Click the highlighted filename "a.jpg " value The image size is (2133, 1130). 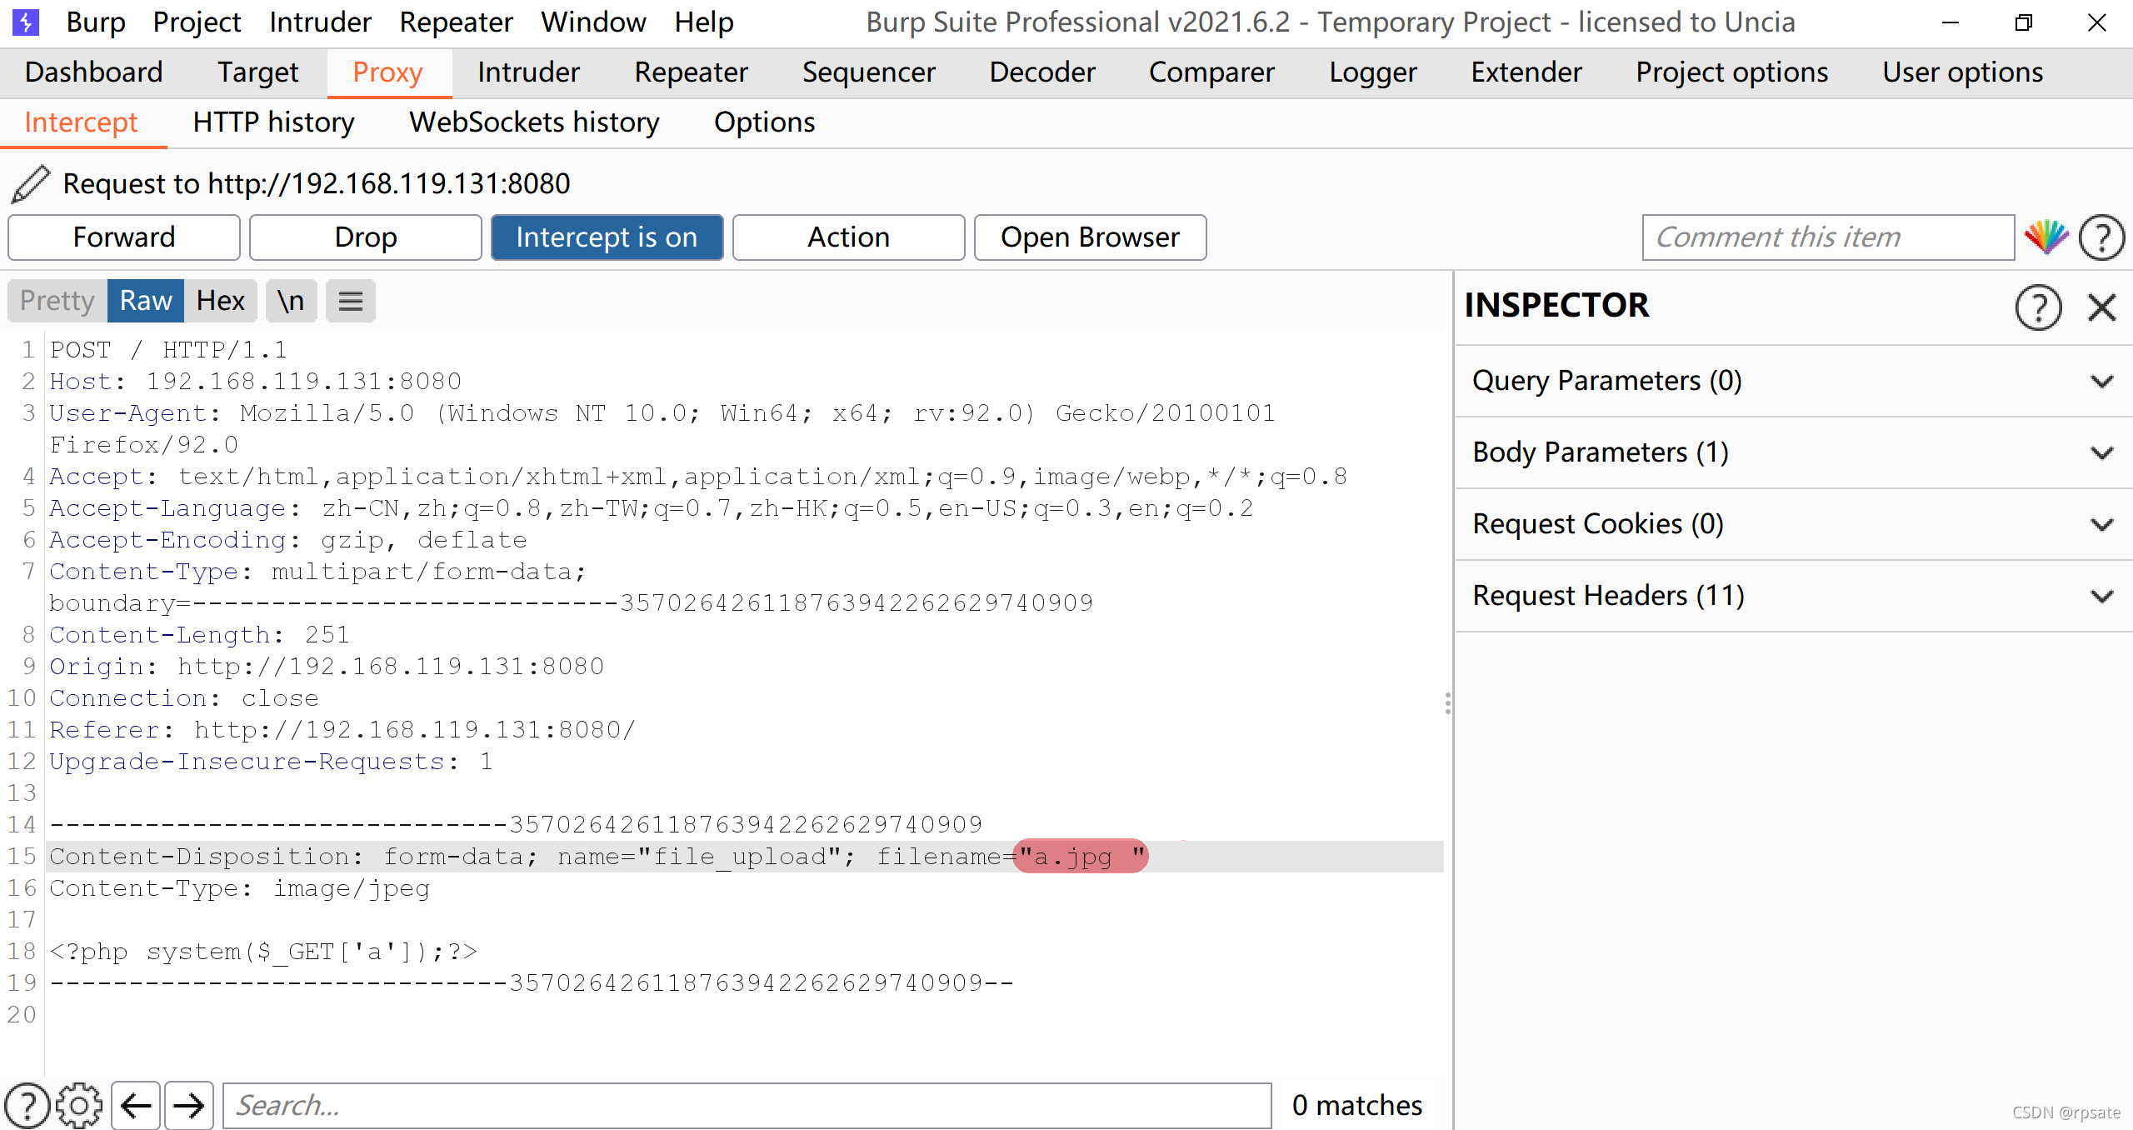point(1081,856)
